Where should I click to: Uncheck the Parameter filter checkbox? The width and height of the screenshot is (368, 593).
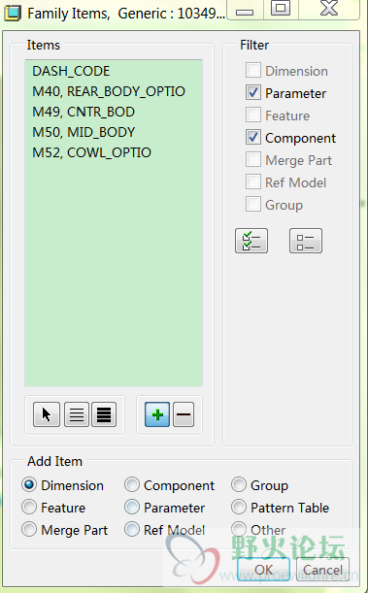(x=253, y=92)
